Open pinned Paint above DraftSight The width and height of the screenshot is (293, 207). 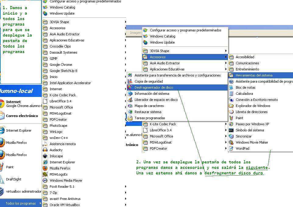[x=21, y=167]
